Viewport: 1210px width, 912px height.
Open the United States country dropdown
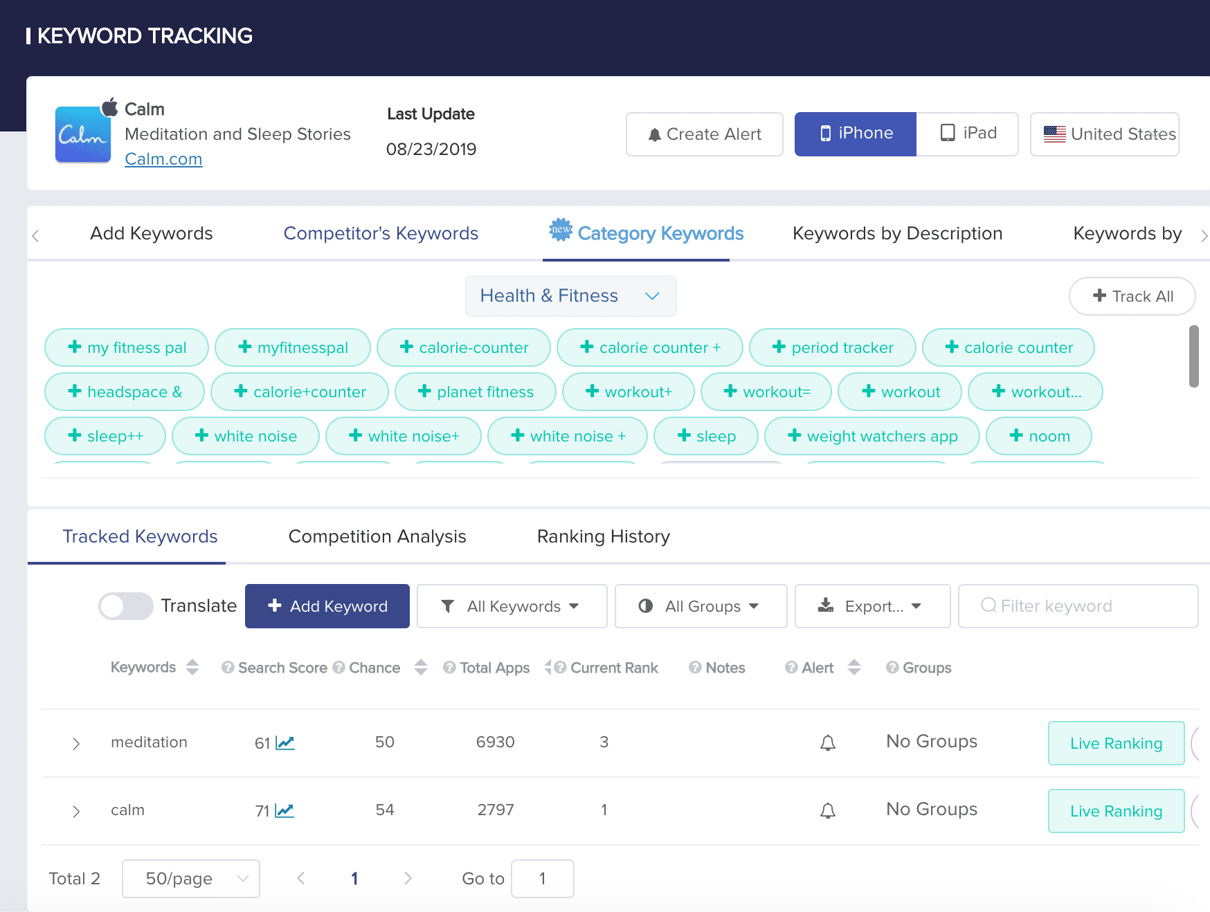(x=1105, y=134)
